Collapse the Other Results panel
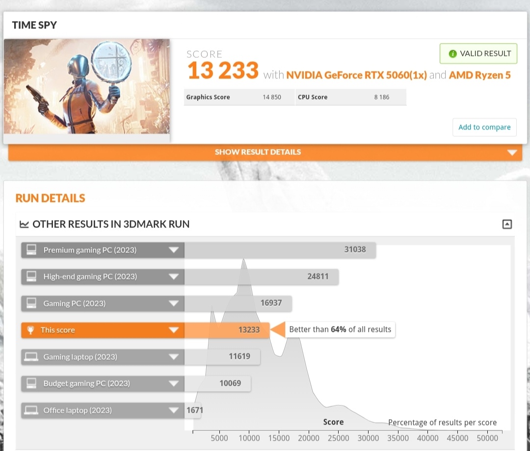Screen dimensions: 530x451 click(x=507, y=224)
